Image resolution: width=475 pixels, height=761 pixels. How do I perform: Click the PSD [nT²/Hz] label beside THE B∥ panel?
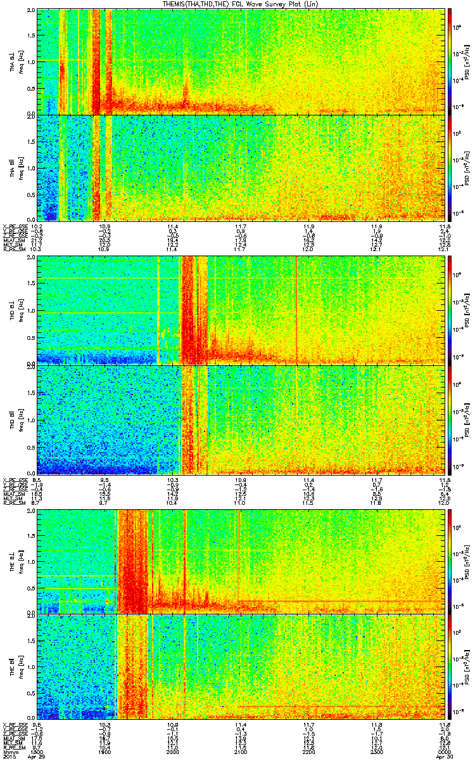point(467,667)
